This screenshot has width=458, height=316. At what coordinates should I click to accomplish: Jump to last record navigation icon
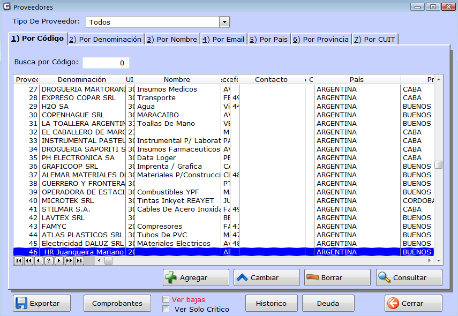[x=79, y=261]
